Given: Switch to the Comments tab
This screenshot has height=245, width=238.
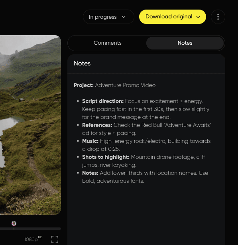Looking at the screenshot, I should point(107,43).
